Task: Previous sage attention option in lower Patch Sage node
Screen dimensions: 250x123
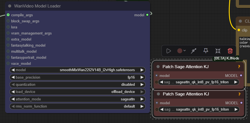Action: coord(162,109)
